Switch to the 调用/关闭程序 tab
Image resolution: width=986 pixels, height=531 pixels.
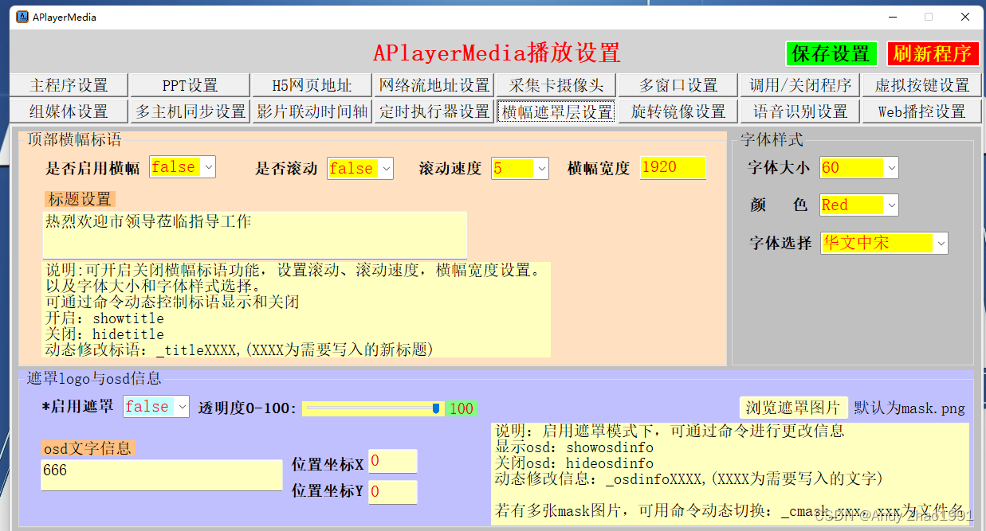coord(800,85)
